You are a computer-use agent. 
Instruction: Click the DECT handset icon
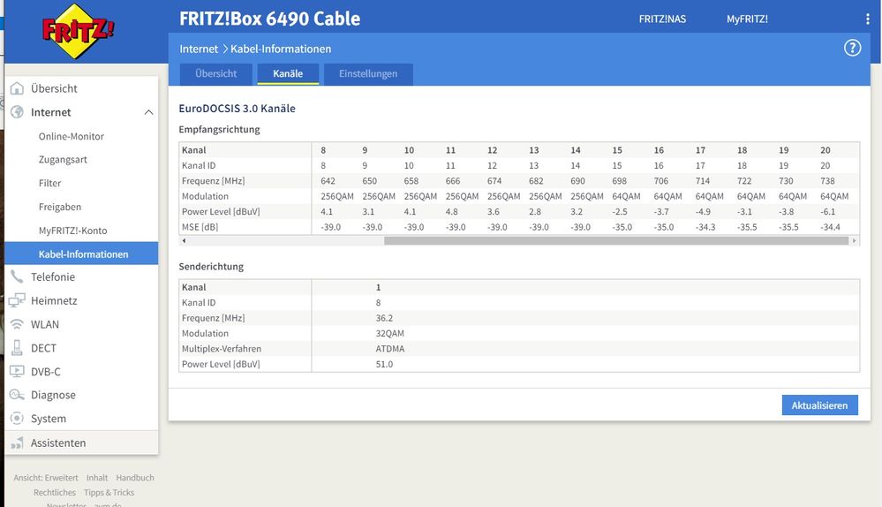click(17, 348)
